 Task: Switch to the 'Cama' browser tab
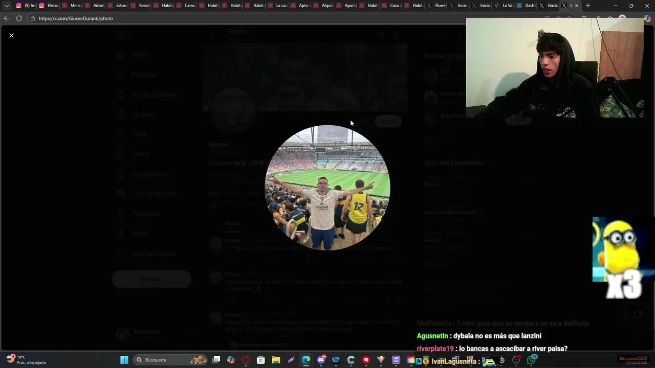coord(186,6)
